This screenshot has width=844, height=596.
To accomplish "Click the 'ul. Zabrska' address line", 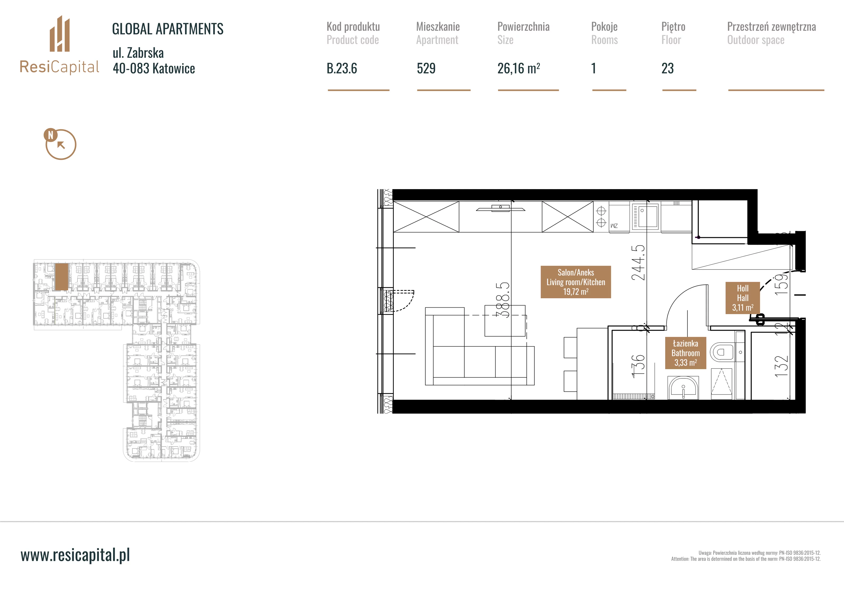I will 138,53.
